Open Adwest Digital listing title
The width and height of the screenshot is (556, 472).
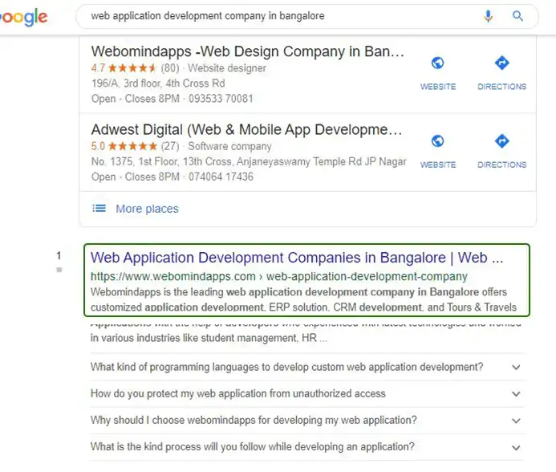(247, 130)
